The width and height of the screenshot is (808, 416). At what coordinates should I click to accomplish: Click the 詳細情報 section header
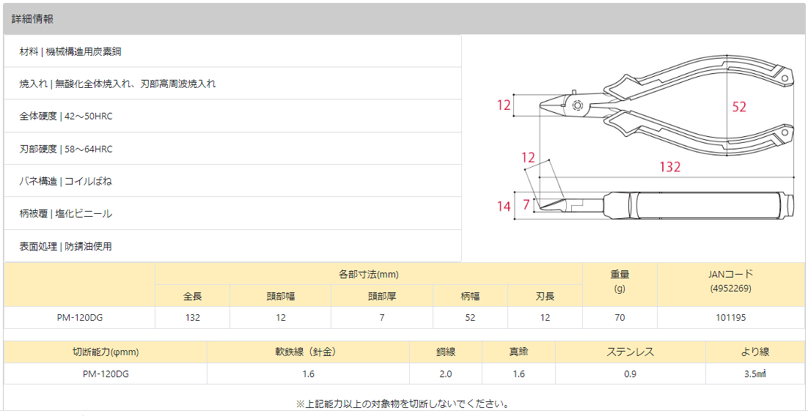[x=404, y=20]
